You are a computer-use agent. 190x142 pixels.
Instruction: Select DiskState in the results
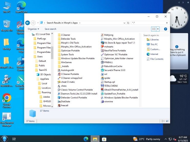click(x=64, y=101)
